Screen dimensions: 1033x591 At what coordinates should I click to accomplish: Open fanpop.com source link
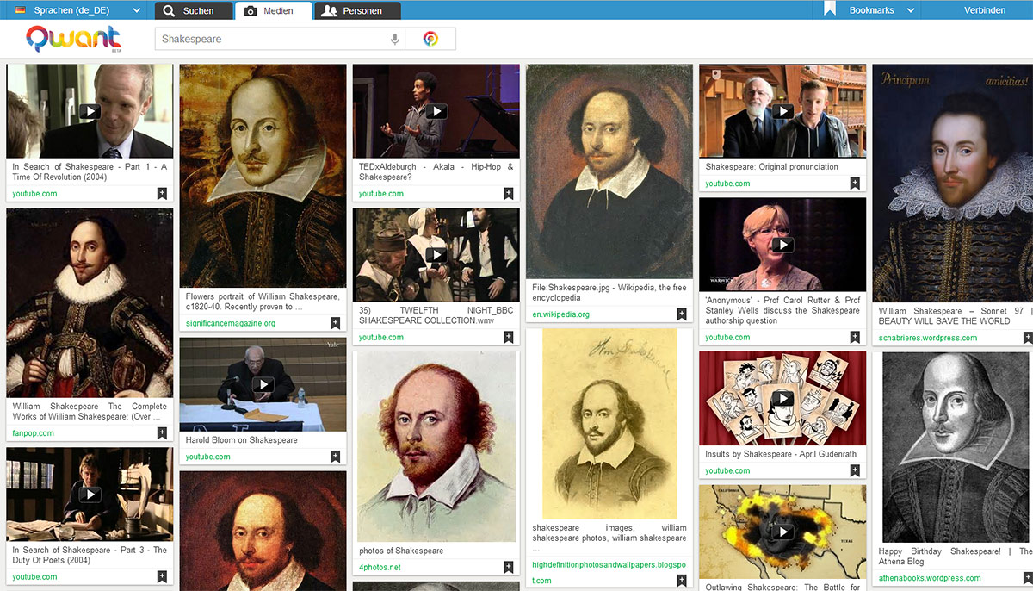(34, 433)
